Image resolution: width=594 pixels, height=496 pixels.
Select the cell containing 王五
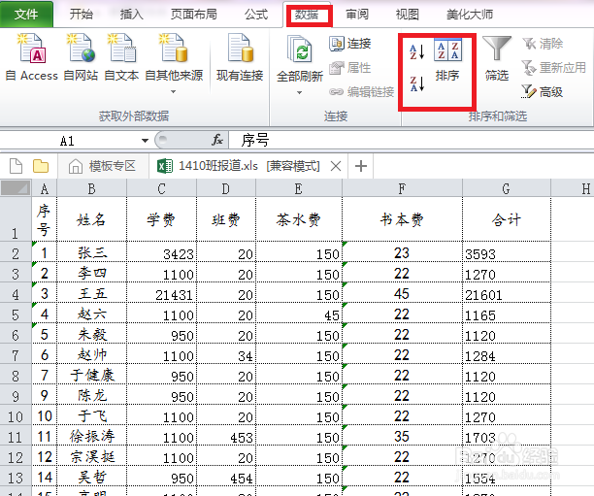(91, 293)
